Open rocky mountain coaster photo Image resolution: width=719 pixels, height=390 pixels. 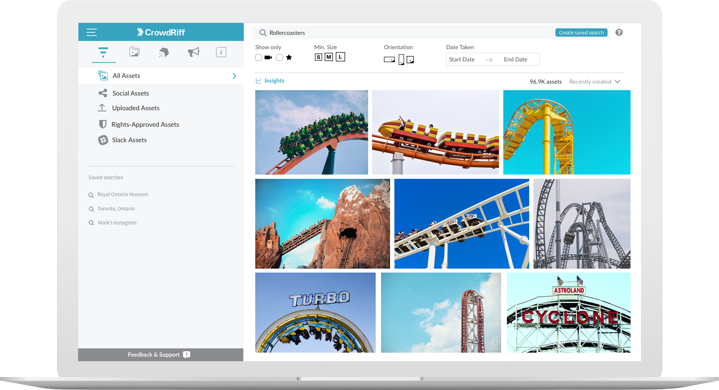[x=322, y=224]
